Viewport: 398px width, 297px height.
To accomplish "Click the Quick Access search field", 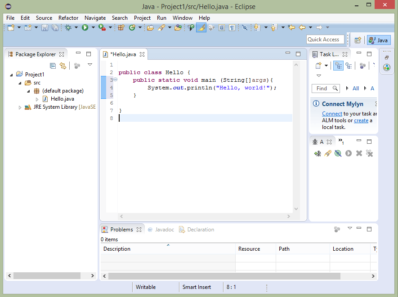I will point(325,40).
